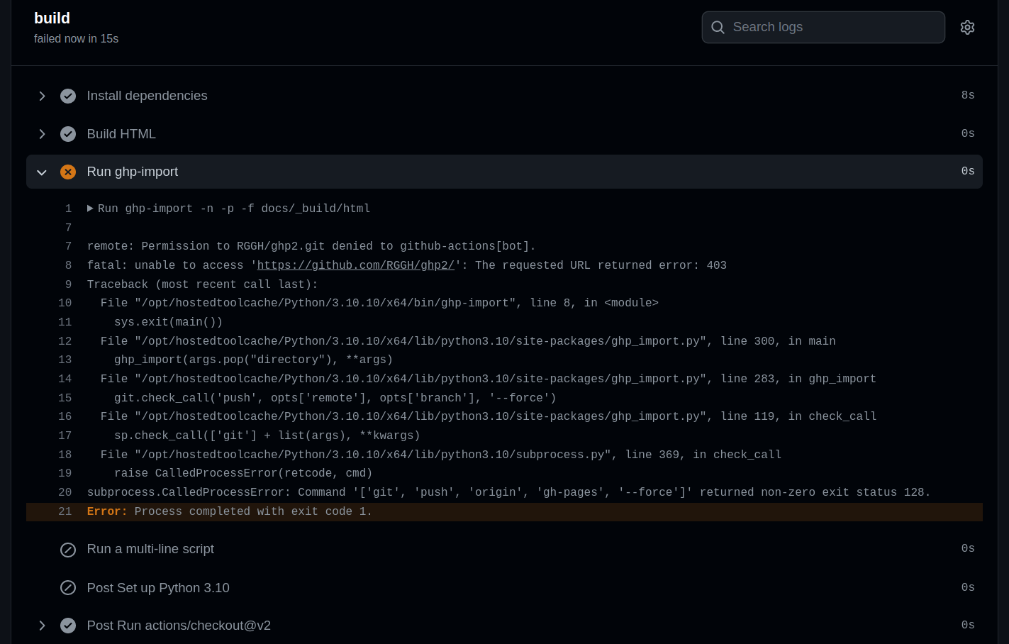1009x644 pixels.
Task: Click the build job title
Action: pos(52,18)
